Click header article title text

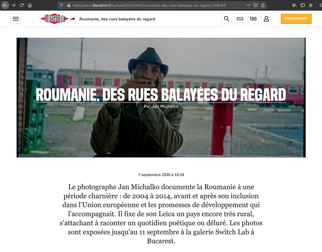[x=117, y=19]
